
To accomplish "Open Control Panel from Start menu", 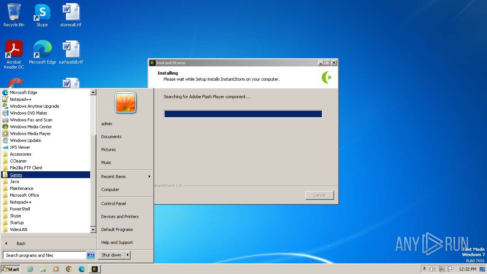I will pos(126,204).
